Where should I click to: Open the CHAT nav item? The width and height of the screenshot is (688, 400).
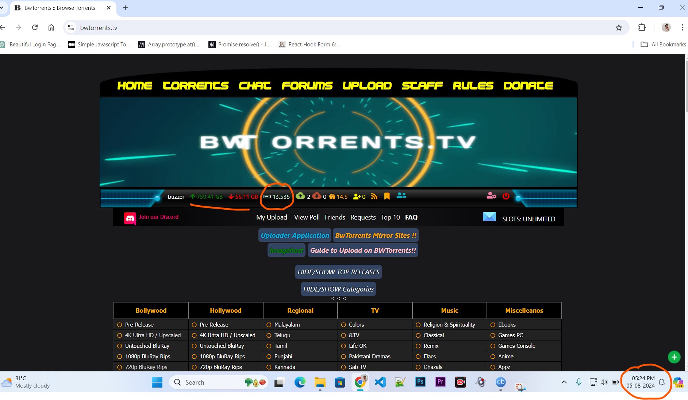pyautogui.click(x=255, y=85)
